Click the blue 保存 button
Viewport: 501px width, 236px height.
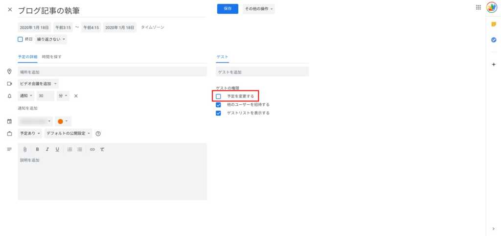click(228, 9)
